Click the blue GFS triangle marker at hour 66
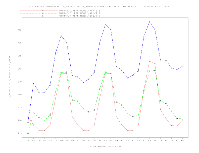Image resolution: width=199 pixels, height=153 pixels. coord(150,22)
